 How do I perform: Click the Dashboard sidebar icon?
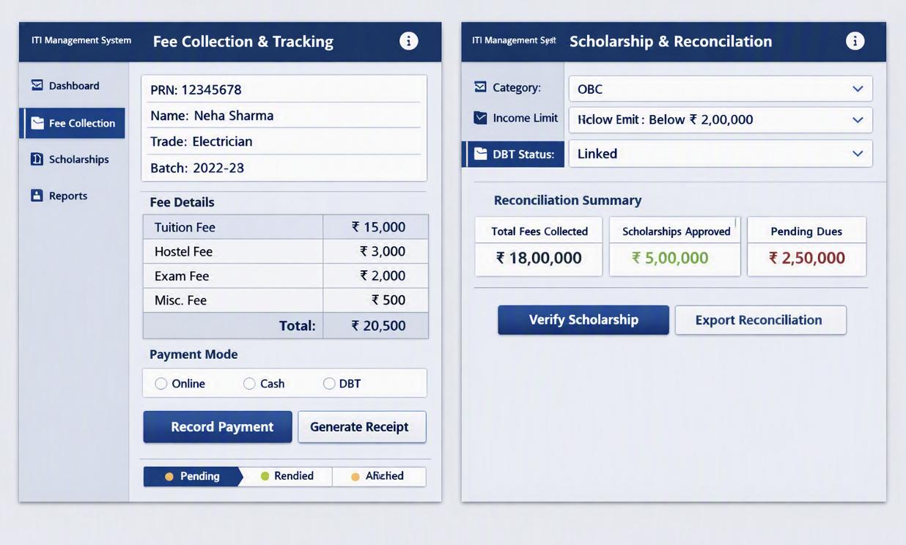coord(37,85)
